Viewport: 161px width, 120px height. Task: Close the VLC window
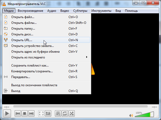153,3
